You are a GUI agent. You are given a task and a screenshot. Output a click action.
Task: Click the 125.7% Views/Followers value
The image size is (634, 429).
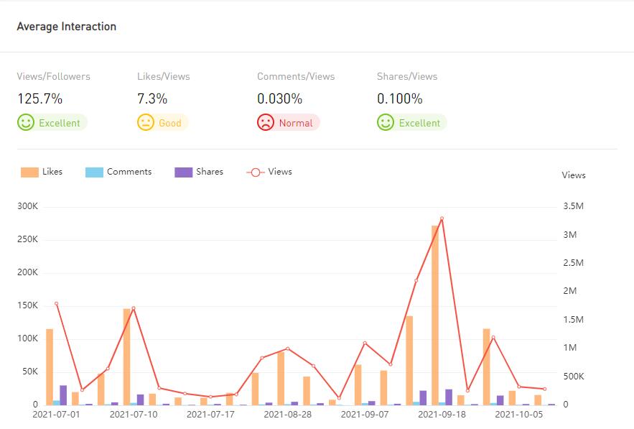39,99
